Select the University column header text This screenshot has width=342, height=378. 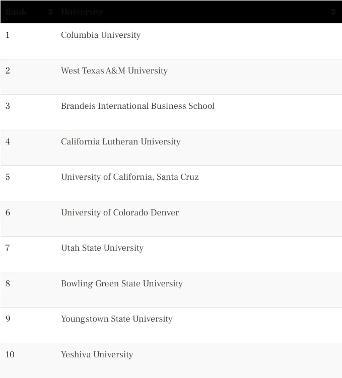[82, 12]
